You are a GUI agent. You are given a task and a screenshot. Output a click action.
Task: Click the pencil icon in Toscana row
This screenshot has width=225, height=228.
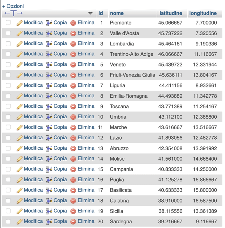tap(19, 106)
